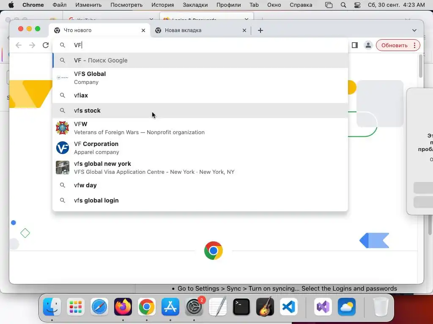Click the Обновить update button
Screen dimensions: 433x324
[x=395, y=46]
